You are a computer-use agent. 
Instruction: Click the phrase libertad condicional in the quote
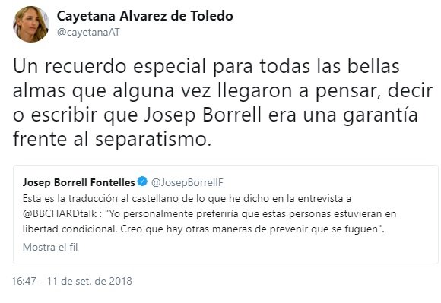tap(69, 229)
